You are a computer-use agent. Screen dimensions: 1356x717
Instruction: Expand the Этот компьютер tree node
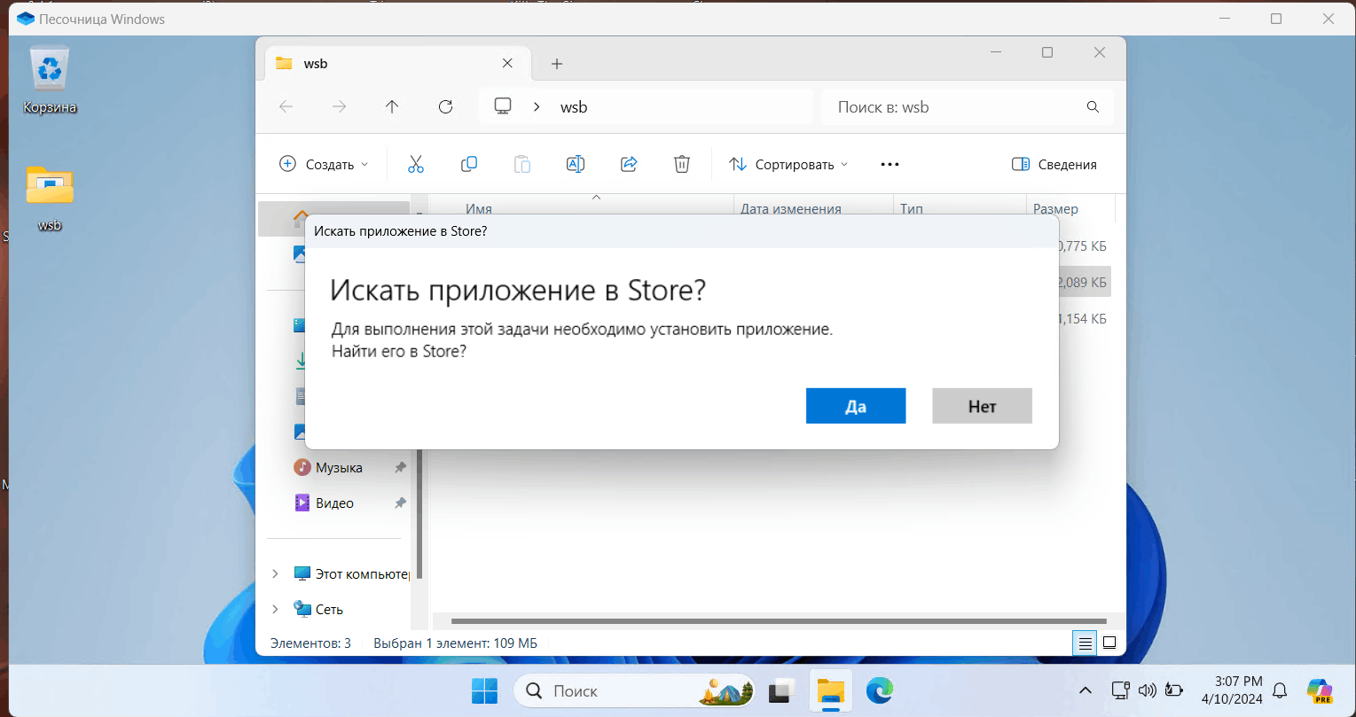pyautogui.click(x=275, y=573)
